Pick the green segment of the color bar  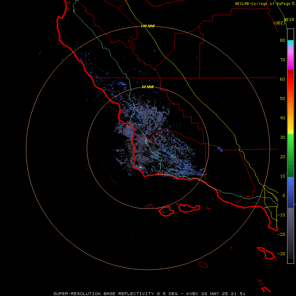click(x=290, y=155)
